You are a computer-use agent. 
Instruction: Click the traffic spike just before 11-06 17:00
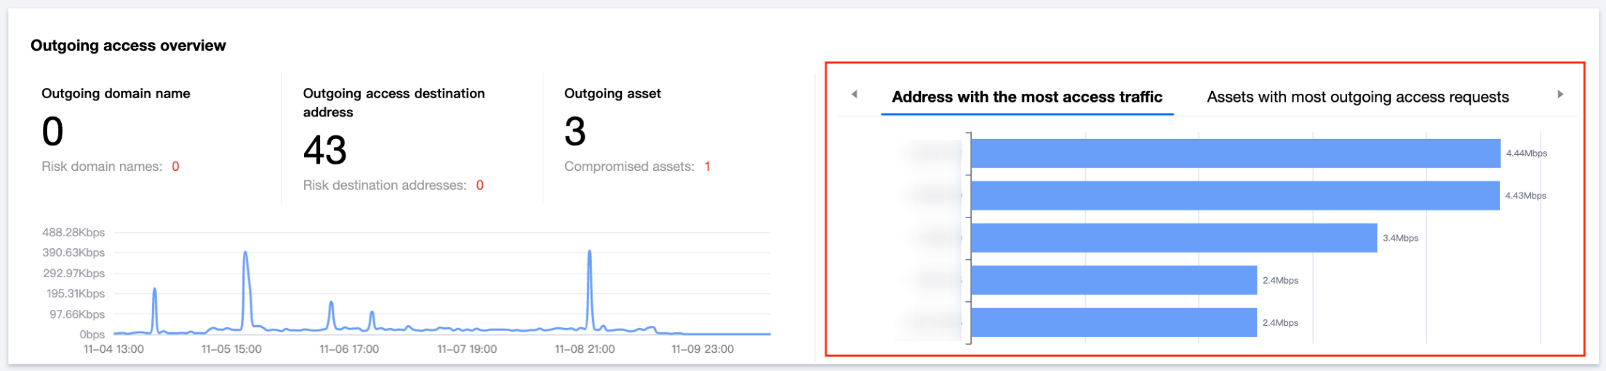pyautogui.click(x=331, y=303)
